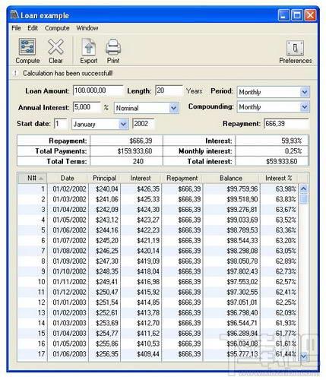Viewport: 326px width, 380px height.
Task: Click the table scrollbar down arrow
Action: coord(303,356)
